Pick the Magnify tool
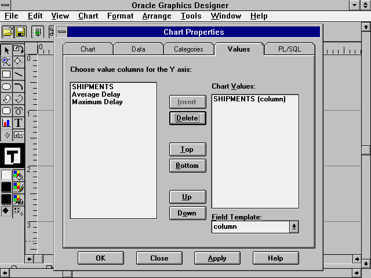This screenshot has width=371, height=278. [6, 61]
